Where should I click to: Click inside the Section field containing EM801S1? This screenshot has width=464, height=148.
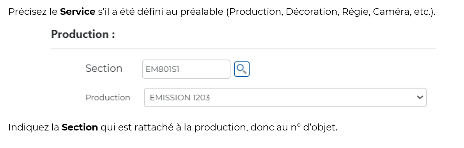click(186, 69)
